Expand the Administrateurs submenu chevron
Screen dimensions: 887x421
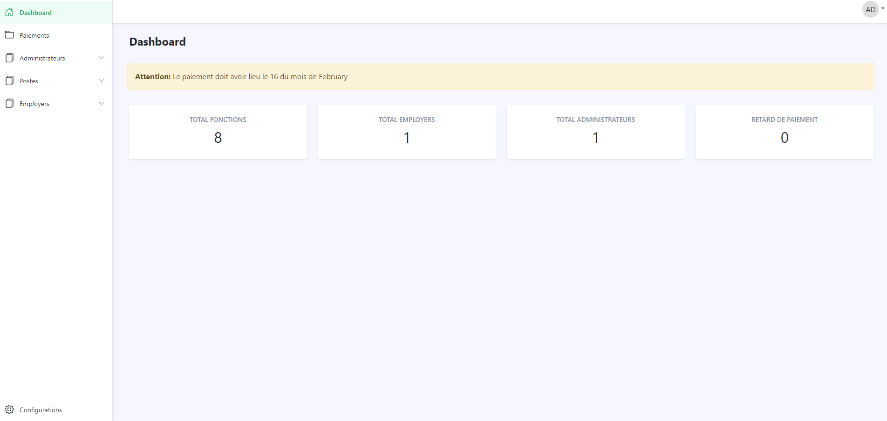[102, 58]
